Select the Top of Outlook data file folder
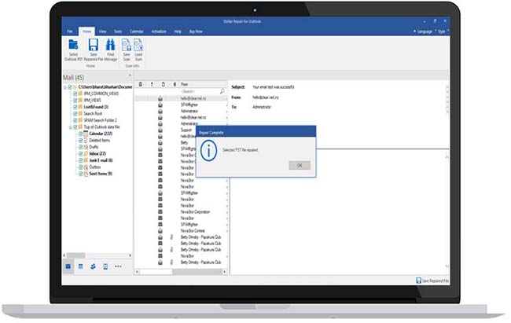Image resolution: width=511 pixels, height=323 pixels. click(x=101, y=127)
